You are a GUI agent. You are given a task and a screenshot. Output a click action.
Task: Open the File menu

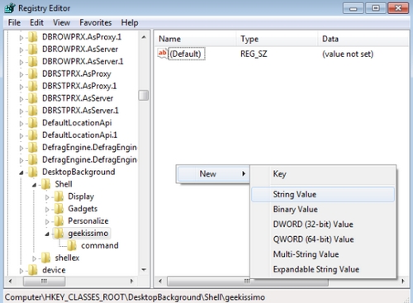pos(14,22)
